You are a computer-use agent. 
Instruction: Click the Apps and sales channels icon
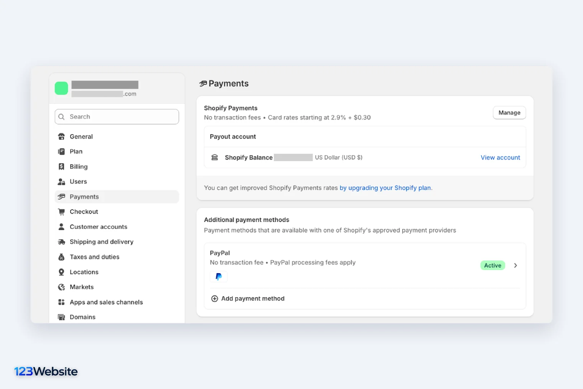[61, 302]
